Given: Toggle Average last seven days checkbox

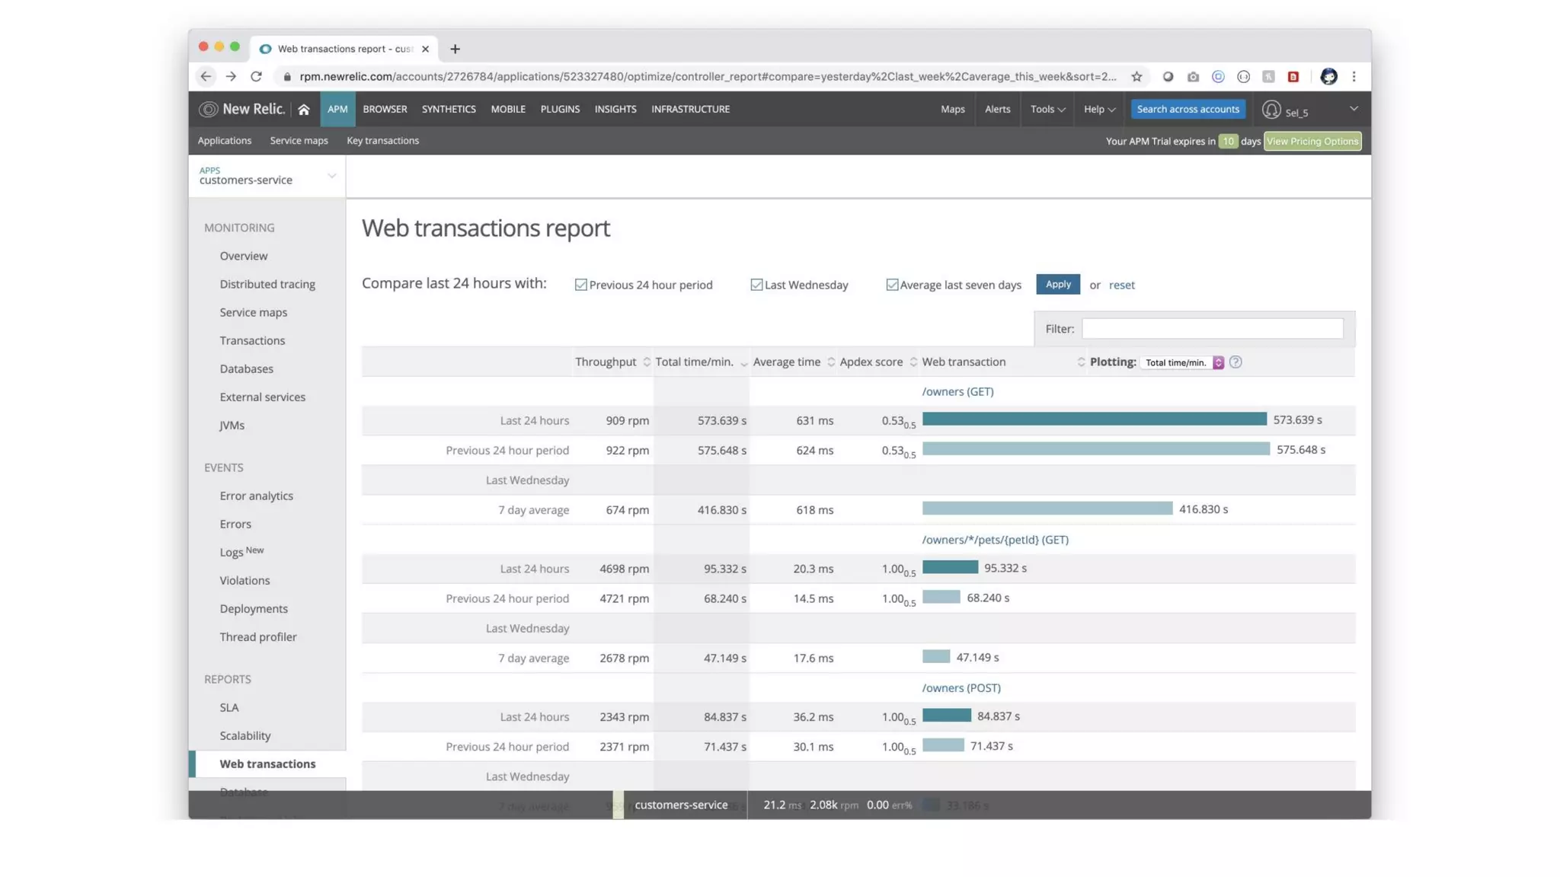Looking at the screenshot, I should click(x=892, y=285).
